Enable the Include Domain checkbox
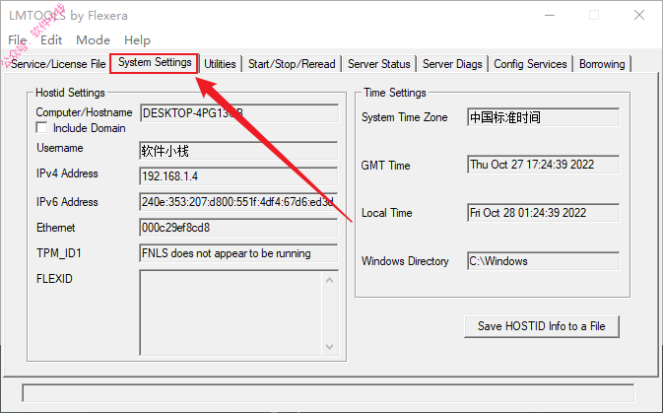The height and width of the screenshot is (413, 663). [41, 128]
